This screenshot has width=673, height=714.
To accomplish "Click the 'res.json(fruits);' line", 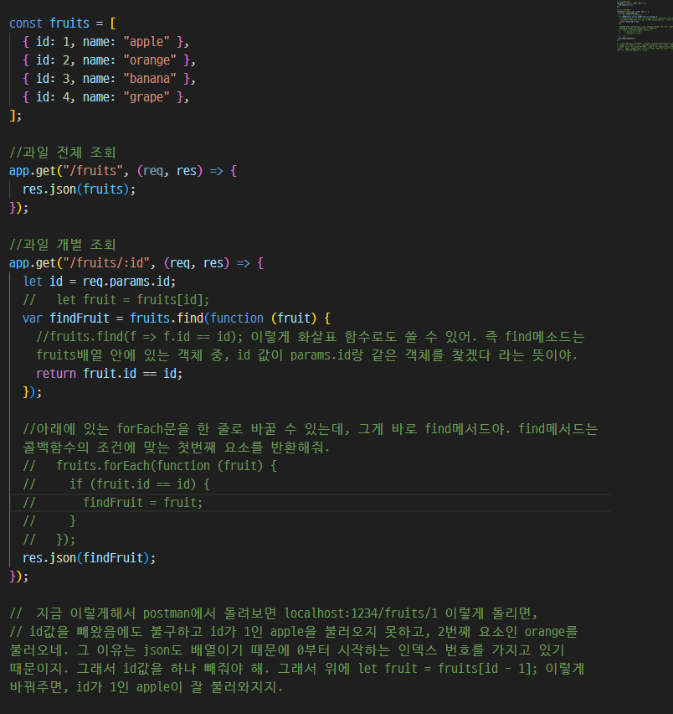I will tap(80, 189).
